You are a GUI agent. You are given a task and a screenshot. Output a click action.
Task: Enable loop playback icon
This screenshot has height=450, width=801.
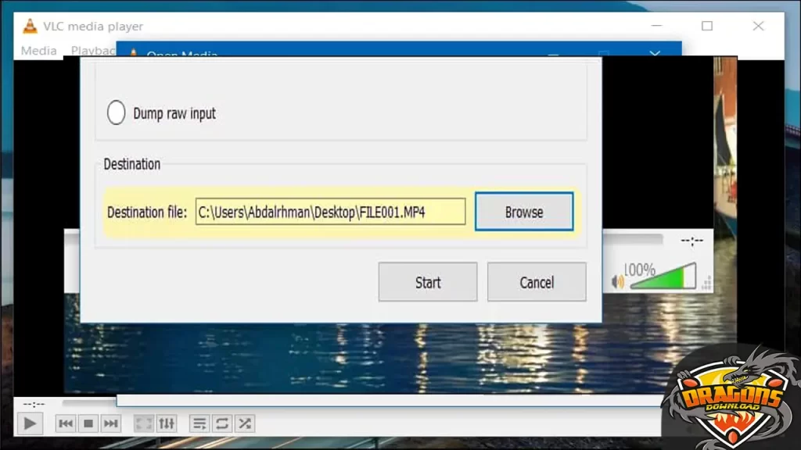(221, 423)
